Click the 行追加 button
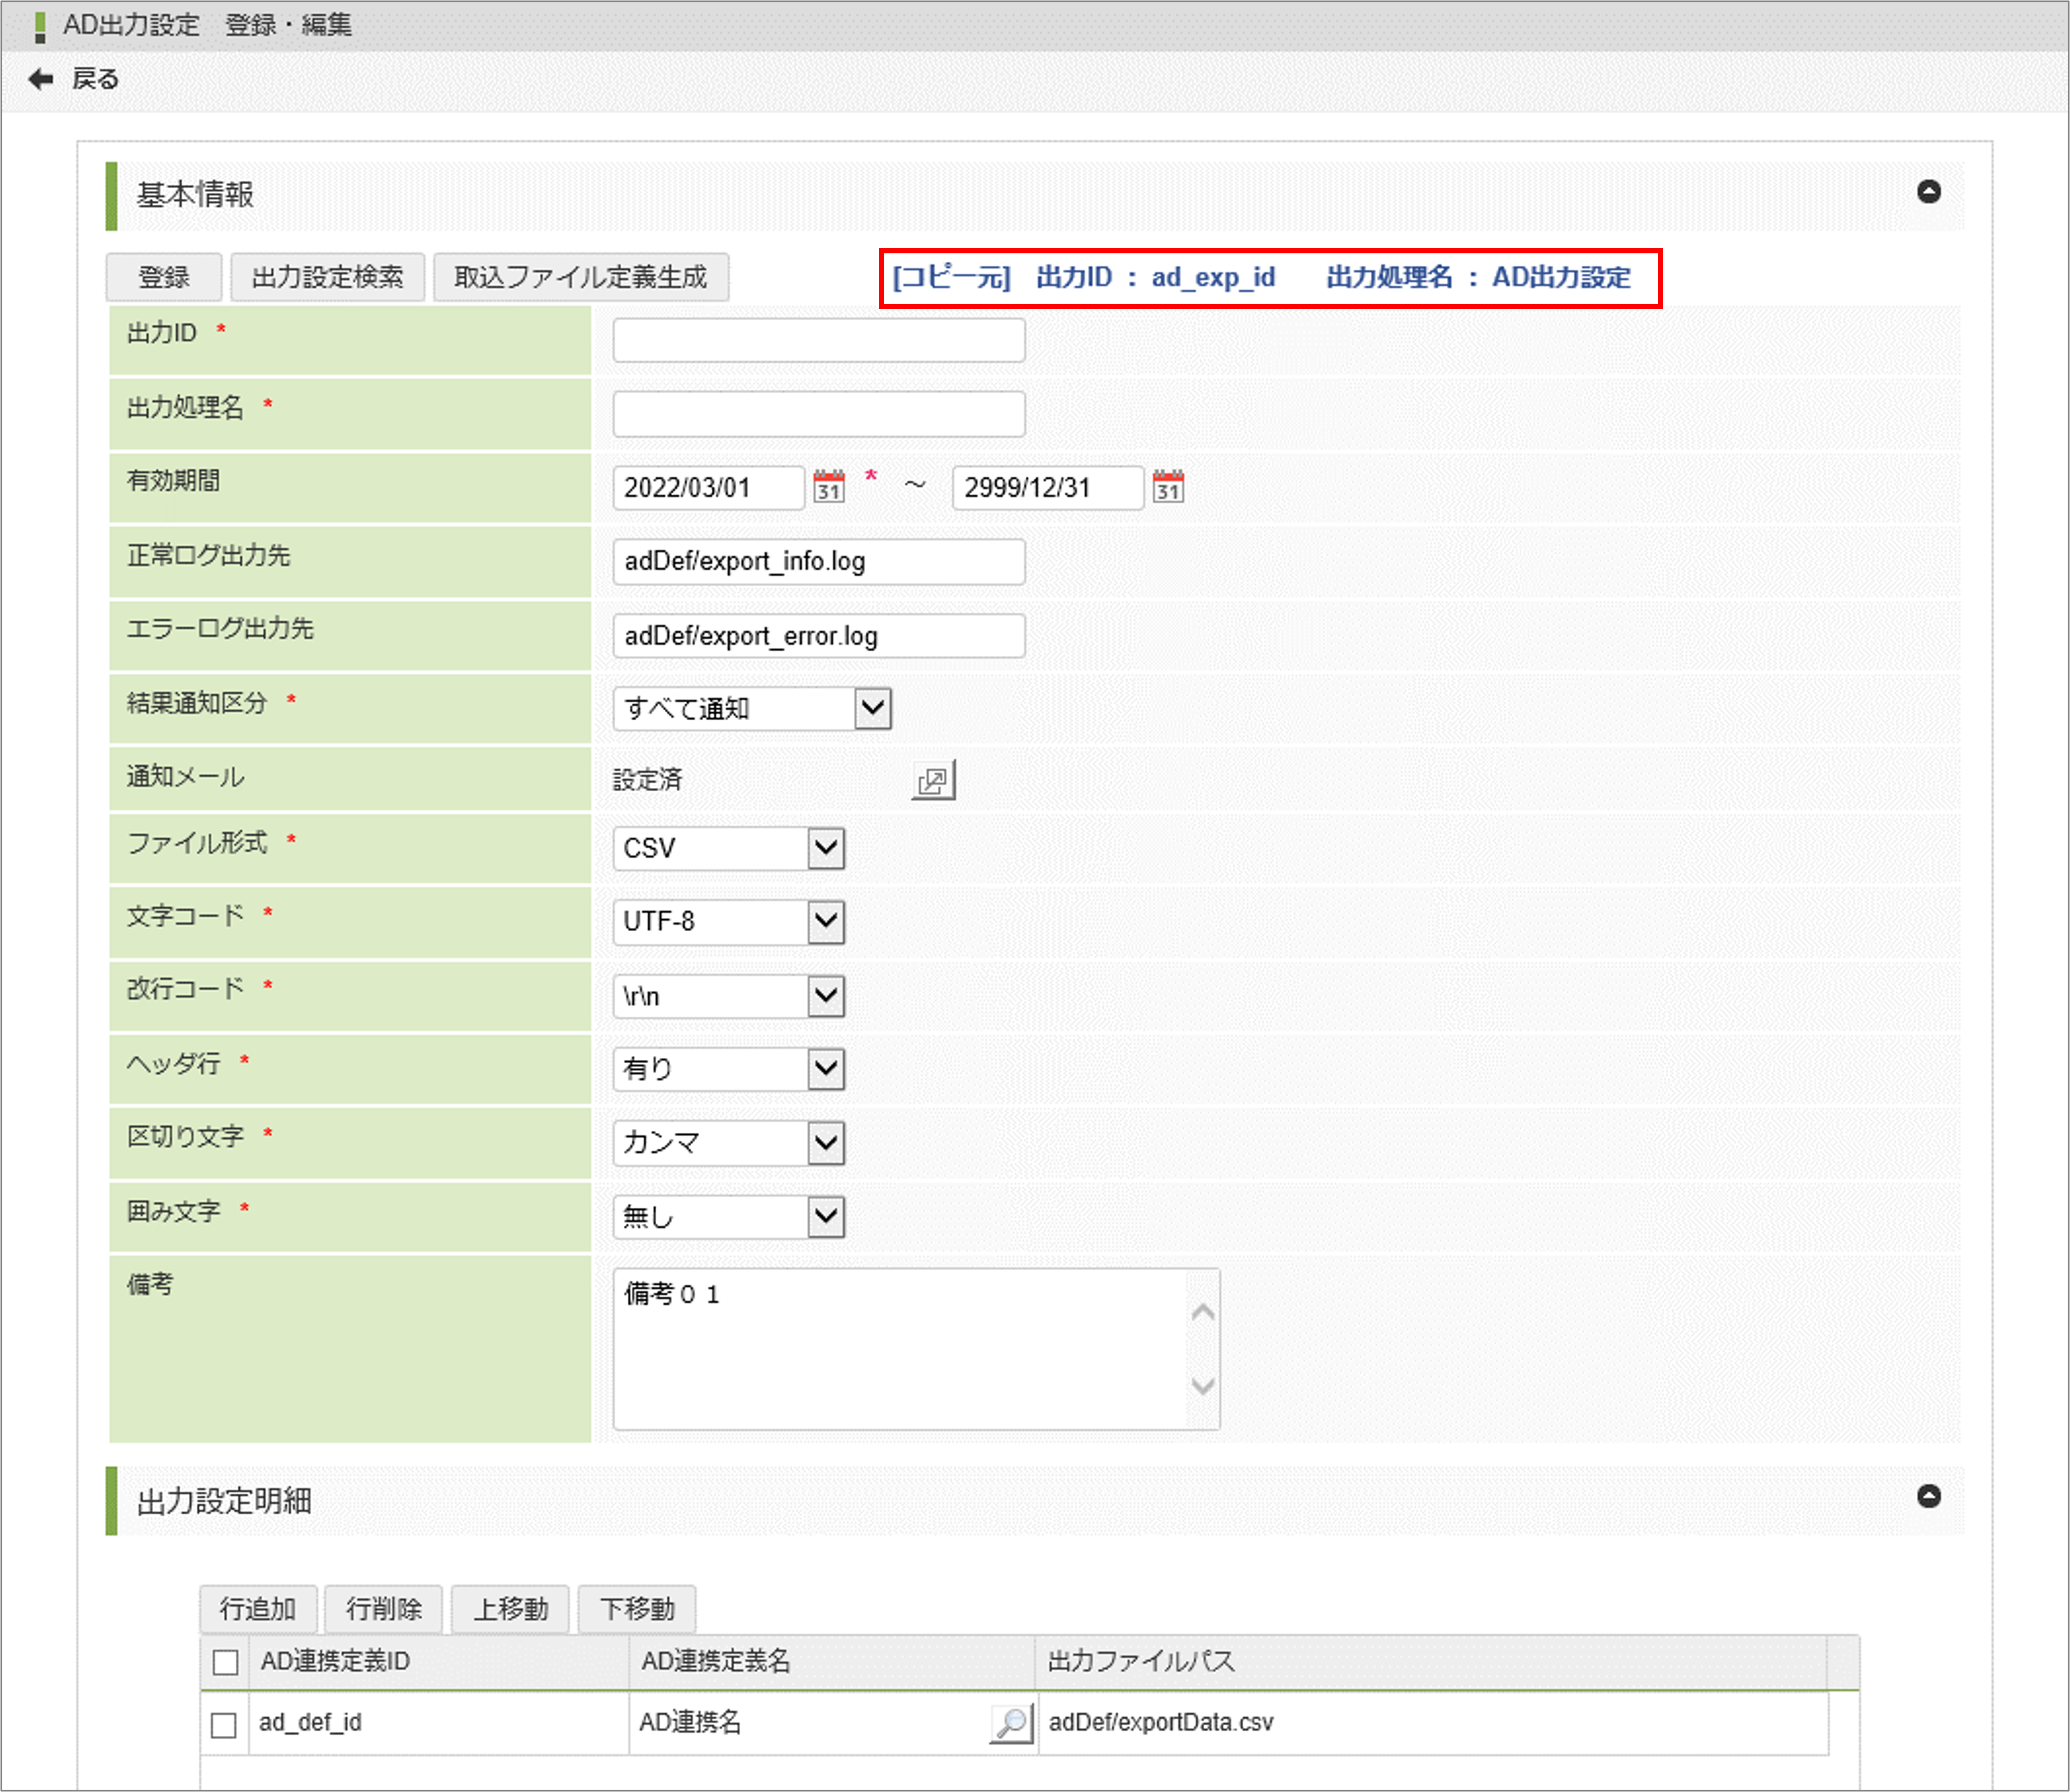Screen dimensions: 2070x1792 pos(258,1609)
